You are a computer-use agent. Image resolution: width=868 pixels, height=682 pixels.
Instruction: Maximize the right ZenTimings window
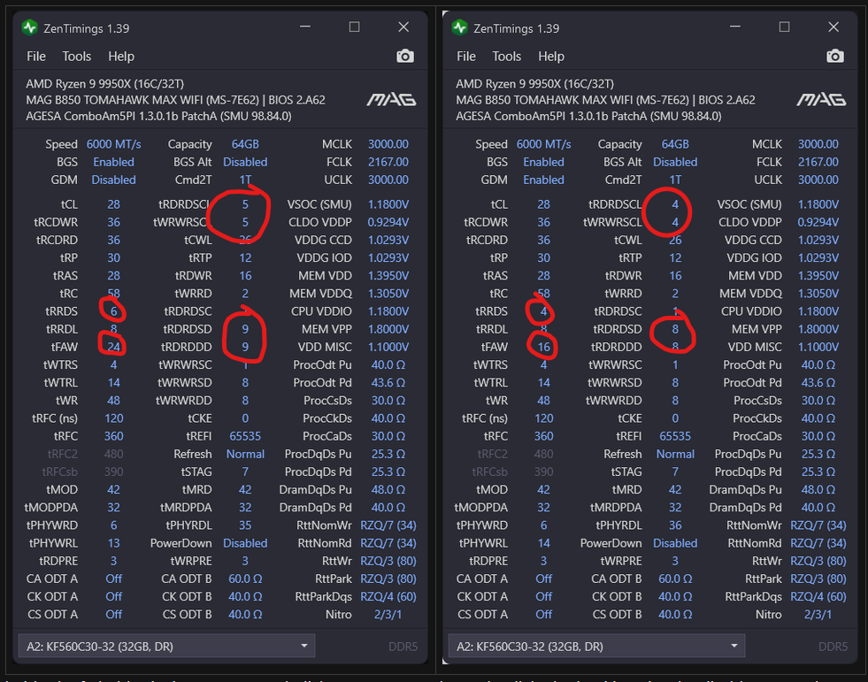coord(785,27)
